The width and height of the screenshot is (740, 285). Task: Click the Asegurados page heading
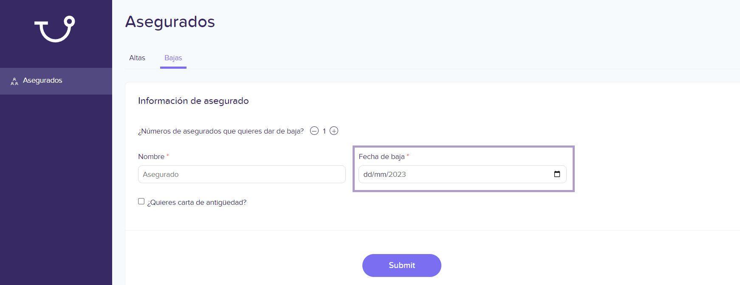[x=170, y=22]
